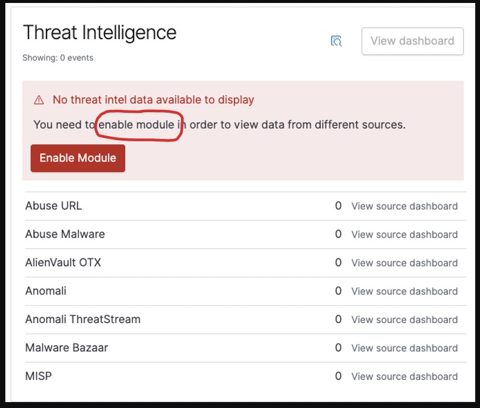Screen dimensions: 480x408
Task: Click the Showing: 0 events label
Action: [58, 58]
